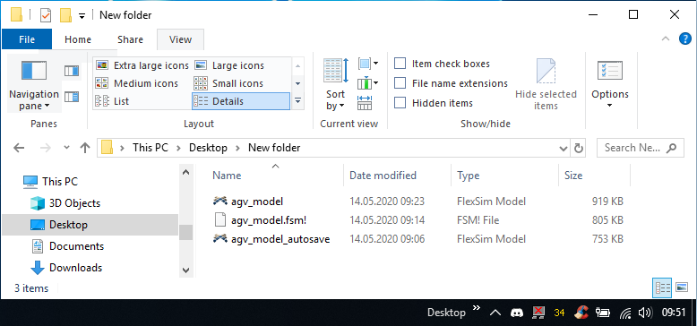The image size is (697, 326).
Task: Choose Small icons layout
Action: (230, 83)
